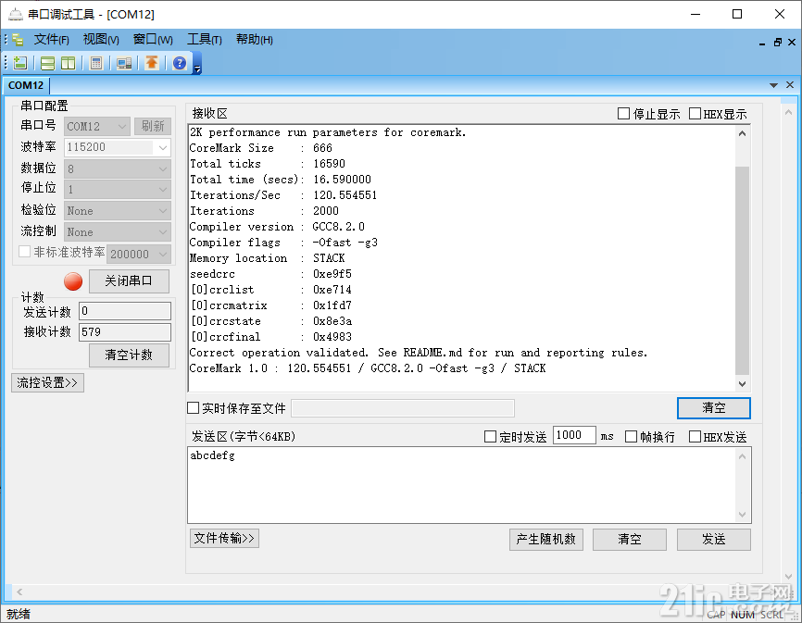Screen dimensions: 802x623
Task: Open the 数据位 dropdown showing 8
Action: (117, 168)
